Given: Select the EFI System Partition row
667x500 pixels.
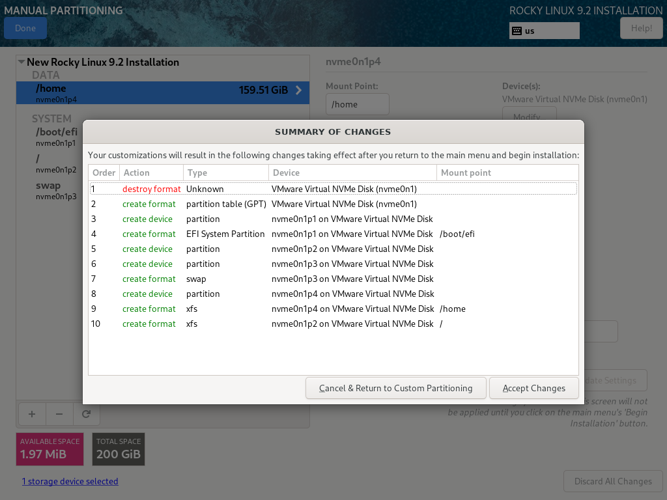Looking at the screenshot, I should click(x=333, y=234).
